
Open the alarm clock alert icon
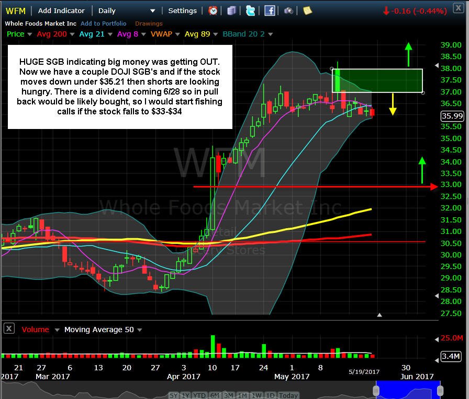(213, 11)
